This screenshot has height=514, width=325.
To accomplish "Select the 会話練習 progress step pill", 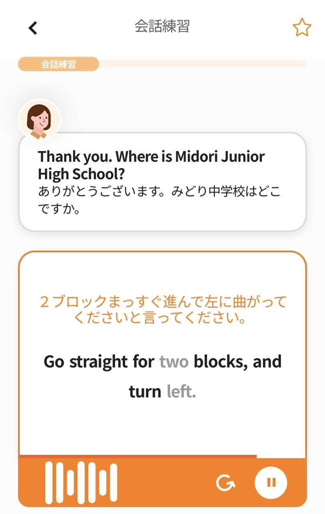I will click(58, 64).
